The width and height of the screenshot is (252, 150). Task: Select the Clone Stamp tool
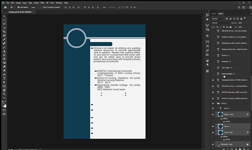pos(4,51)
